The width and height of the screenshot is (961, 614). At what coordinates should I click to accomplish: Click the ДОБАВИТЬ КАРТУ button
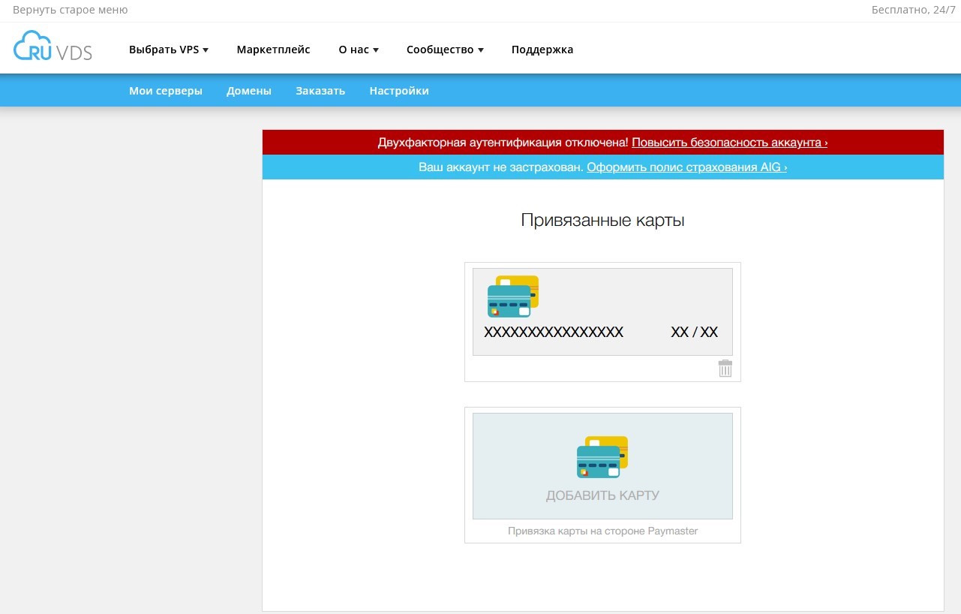(x=602, y=466)
